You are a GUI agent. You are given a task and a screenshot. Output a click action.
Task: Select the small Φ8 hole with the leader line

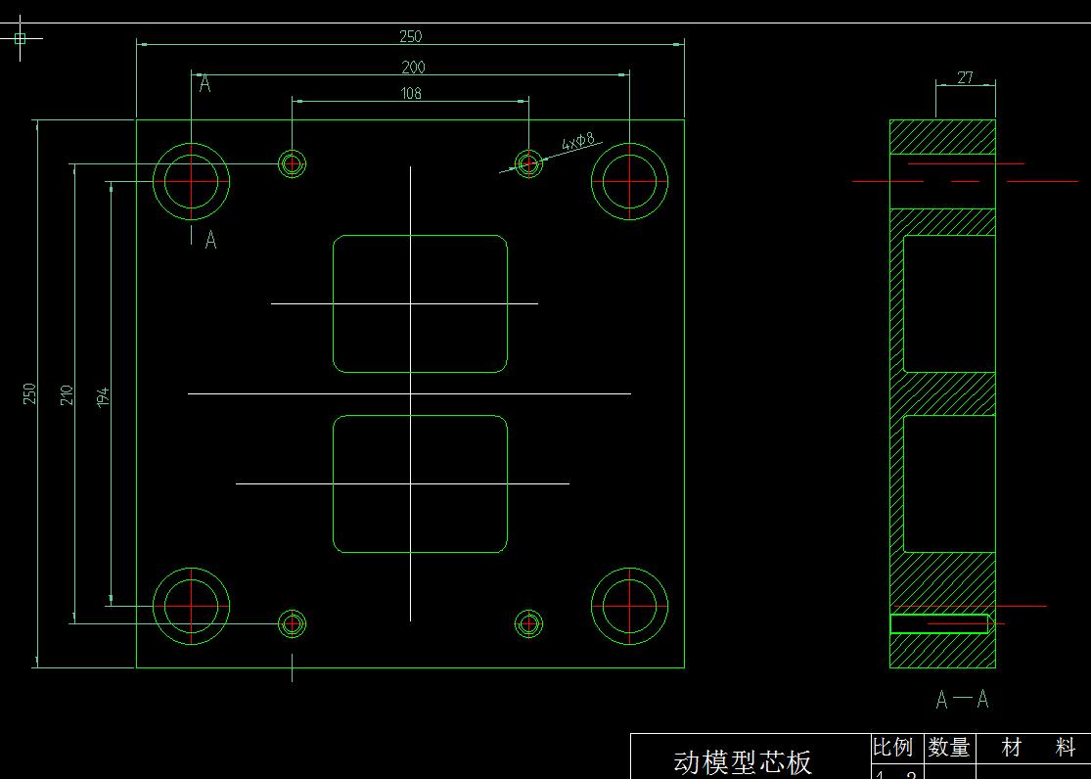pos(528,163)
